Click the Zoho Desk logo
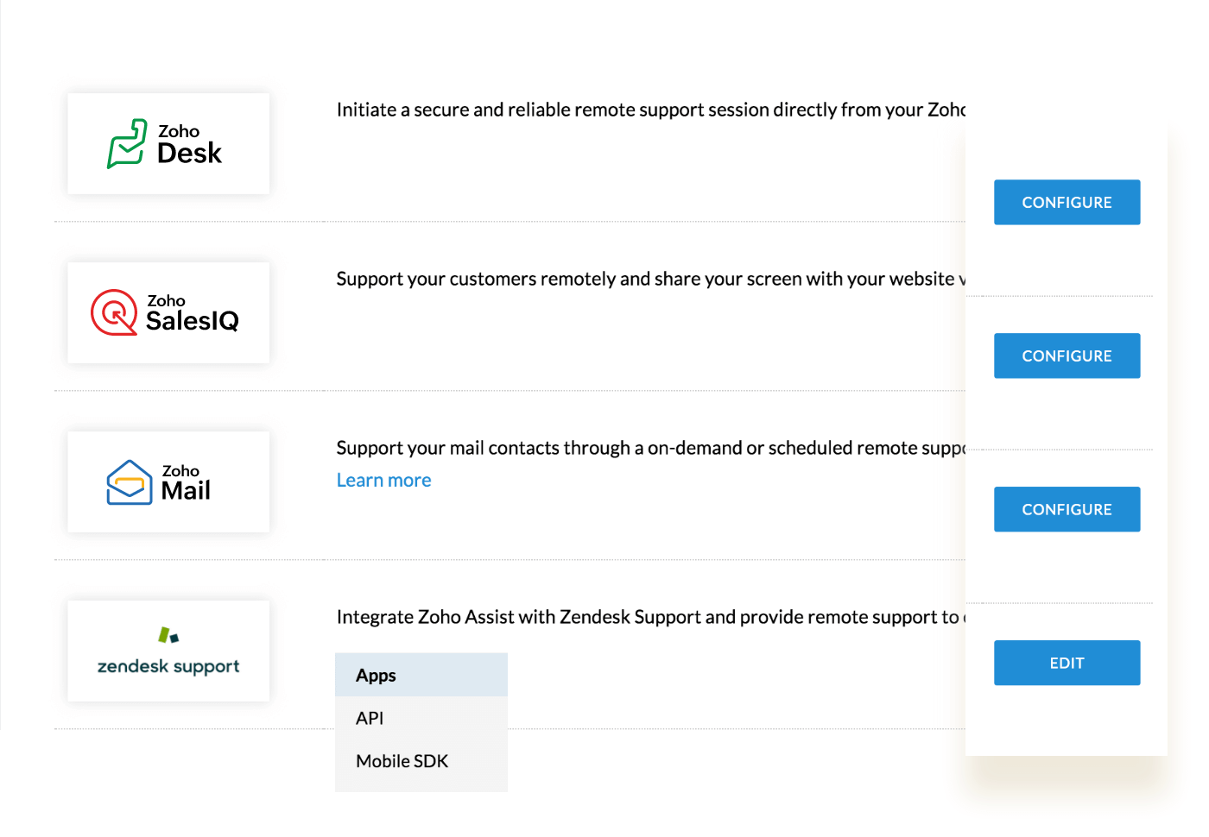 pos(168,143)
